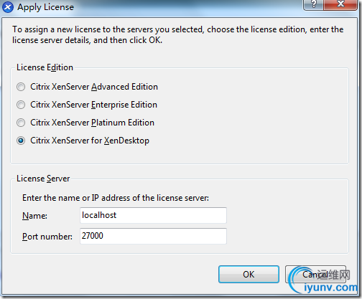Click the Enterprise Edition label text
The height and width of the screenshot is (299, 362).
(x=93, y=105)
